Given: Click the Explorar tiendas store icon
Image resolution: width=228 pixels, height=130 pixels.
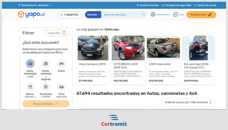Looking at the screenshot, I should (138, 6).
